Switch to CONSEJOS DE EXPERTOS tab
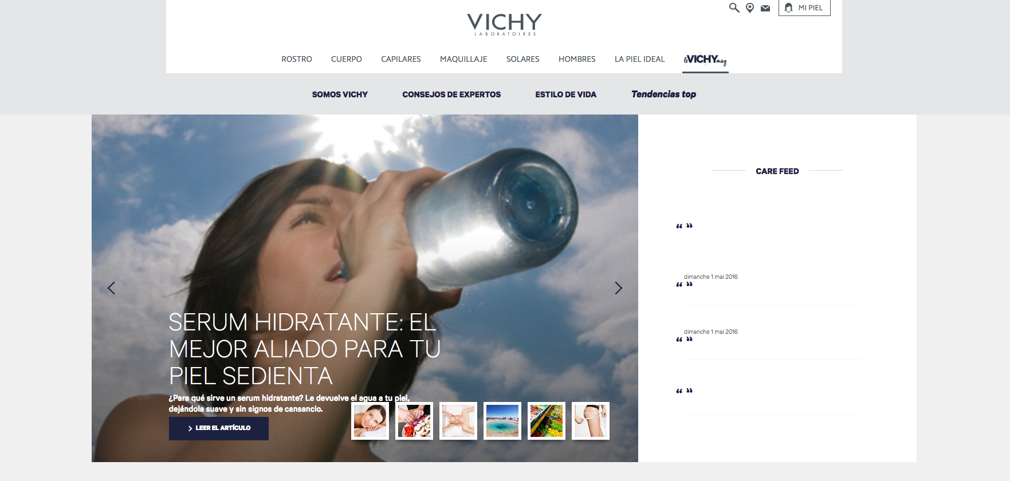Viewport: 1010px width, 481px height. tap(451, 94)
